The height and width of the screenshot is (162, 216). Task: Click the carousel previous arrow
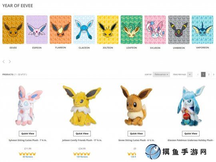[4, 62]
